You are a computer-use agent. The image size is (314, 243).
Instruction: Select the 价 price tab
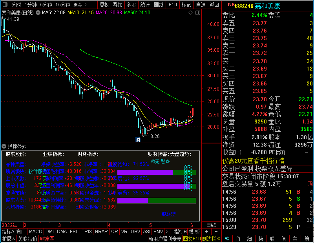coord(238,239)
